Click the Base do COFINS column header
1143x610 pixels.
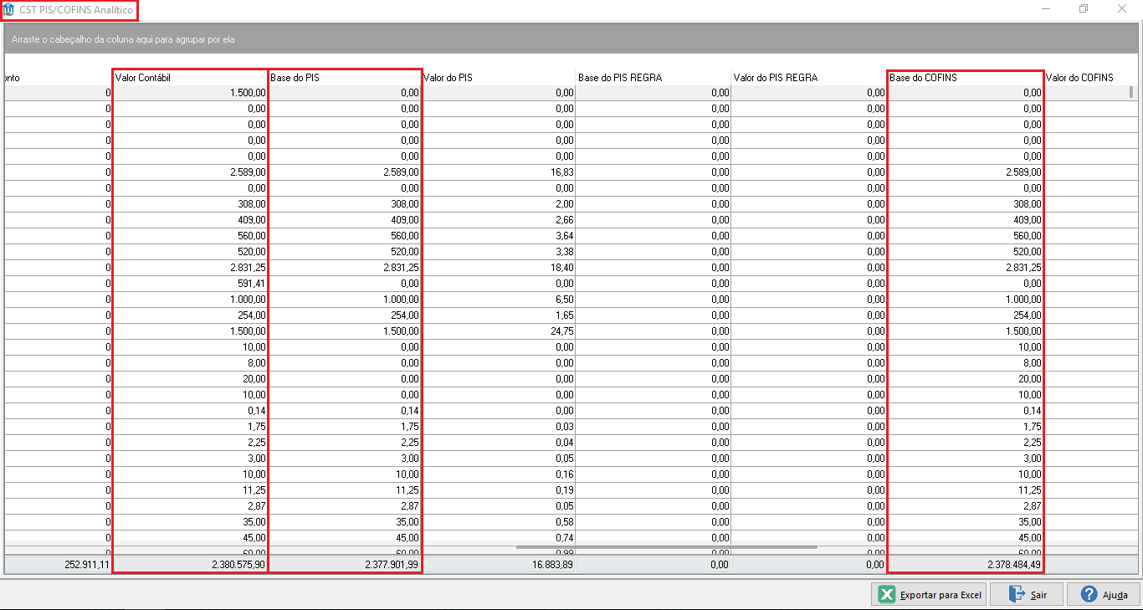pos(966,78)
